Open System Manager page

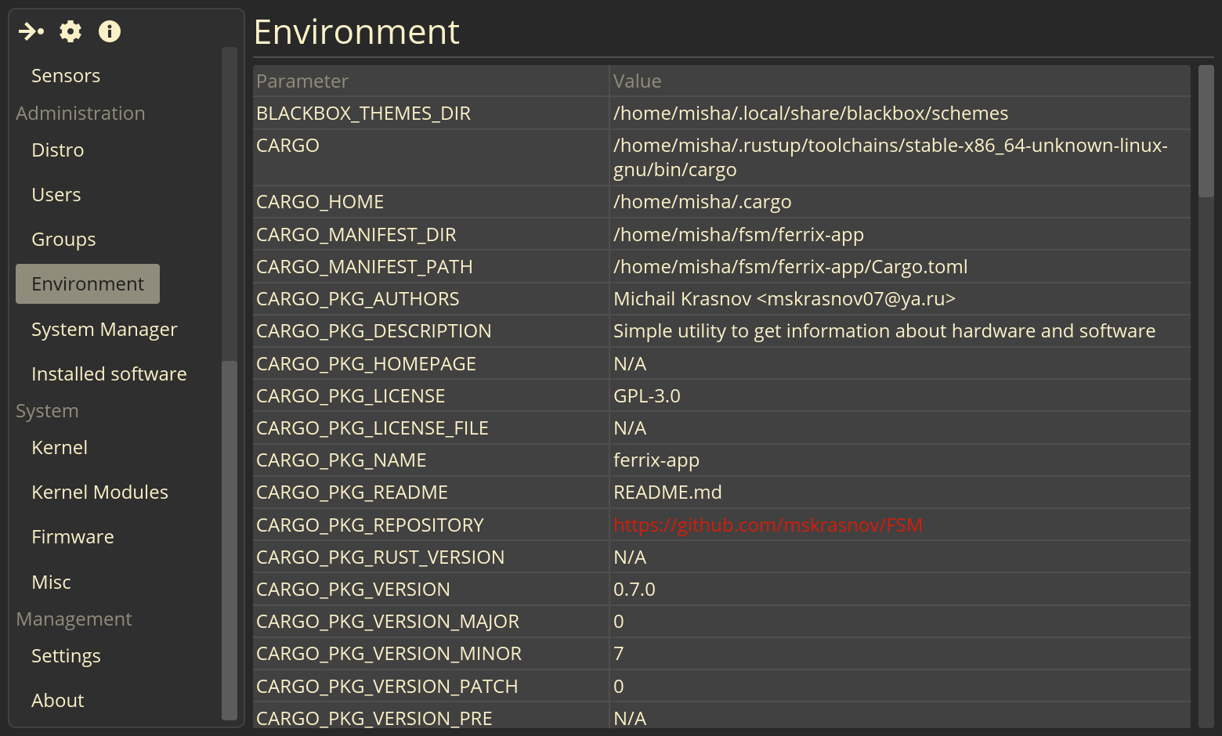click(104, 330)
